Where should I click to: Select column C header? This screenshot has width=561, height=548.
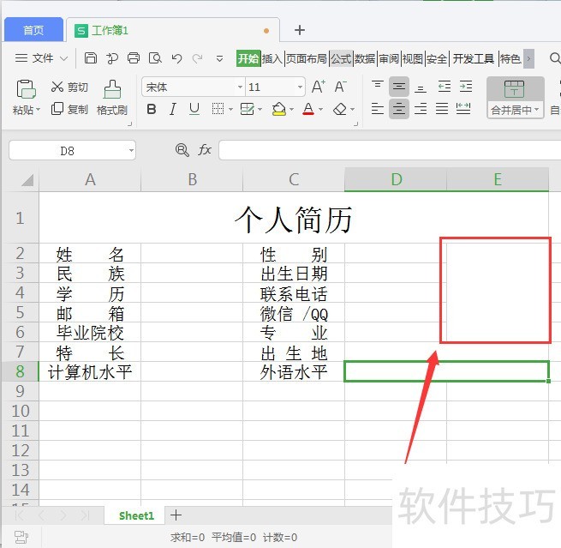click(x=294, y=179)
